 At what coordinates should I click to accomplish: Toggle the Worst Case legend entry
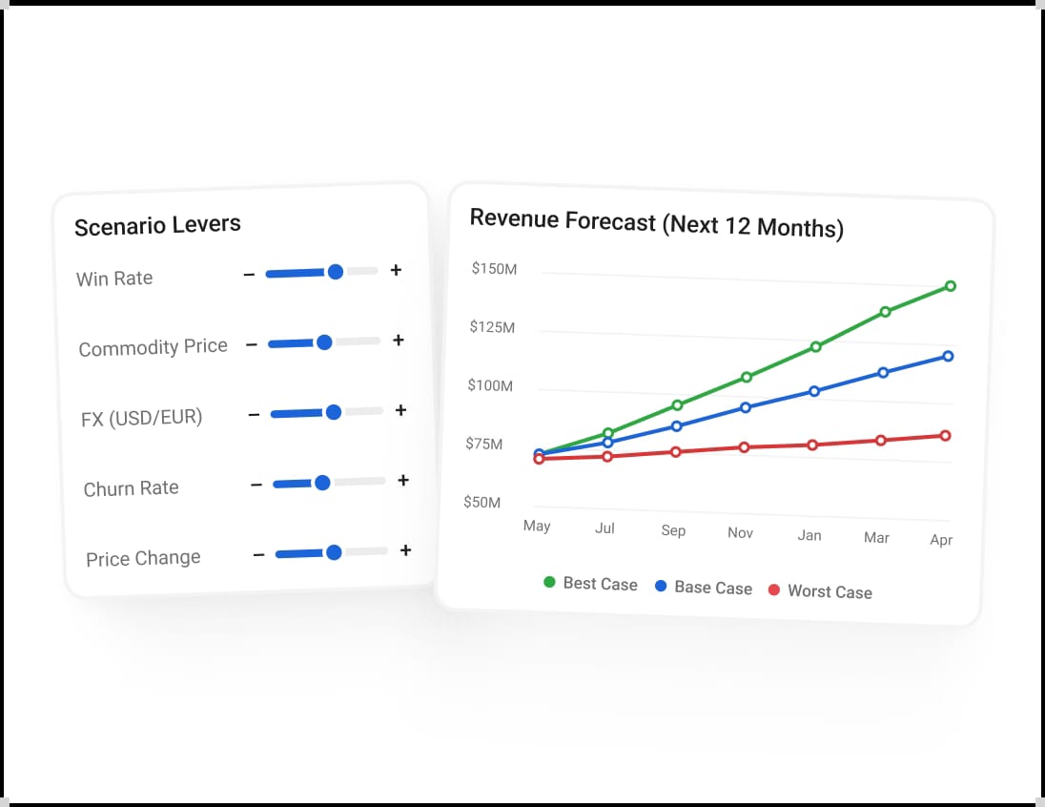pos(820,590)
